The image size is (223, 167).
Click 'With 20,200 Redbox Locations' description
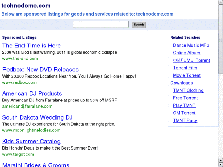click(69, 76)
